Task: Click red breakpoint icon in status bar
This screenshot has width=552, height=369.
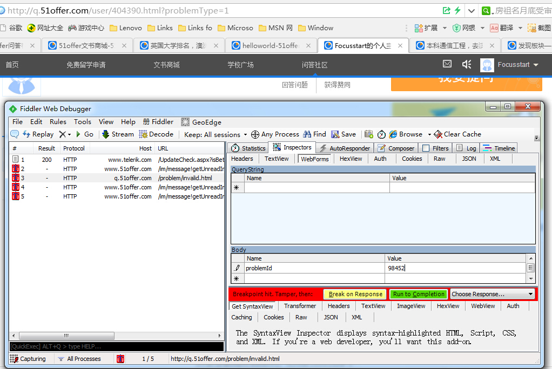Action: click(120, 359)
